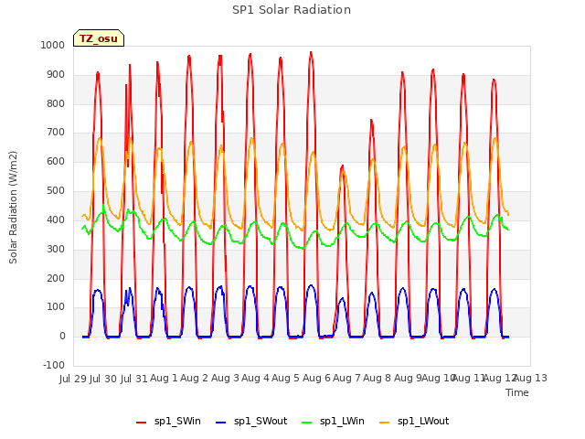Click the 700 y-axis tick label
The image size is (585, 439).
click(56, 132)
